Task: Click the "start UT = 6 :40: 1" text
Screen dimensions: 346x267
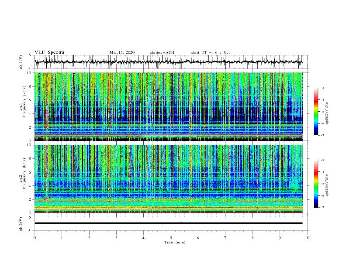Action: coord(211,52)
